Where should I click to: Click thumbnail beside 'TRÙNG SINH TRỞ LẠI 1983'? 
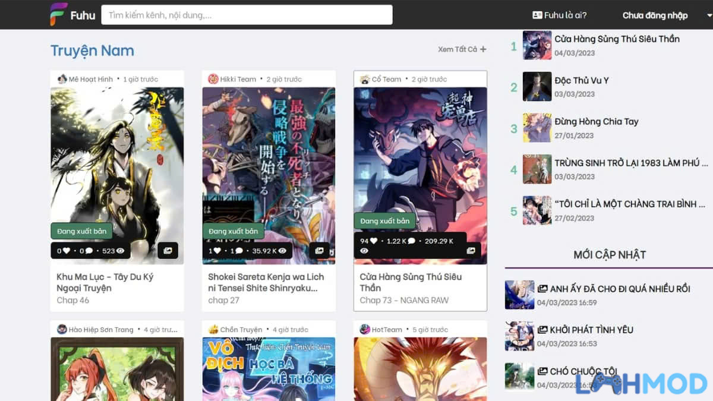coord(537,169)
